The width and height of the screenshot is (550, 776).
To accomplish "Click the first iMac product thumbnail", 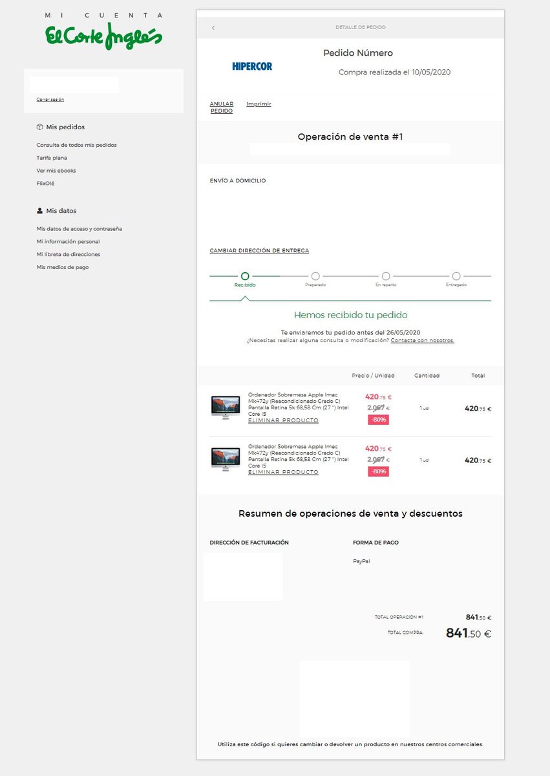I will 225,408.
